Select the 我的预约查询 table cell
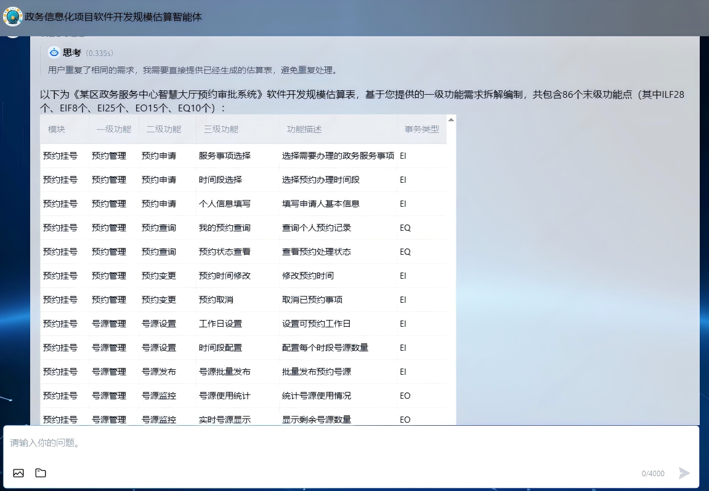 coord(225,228)
